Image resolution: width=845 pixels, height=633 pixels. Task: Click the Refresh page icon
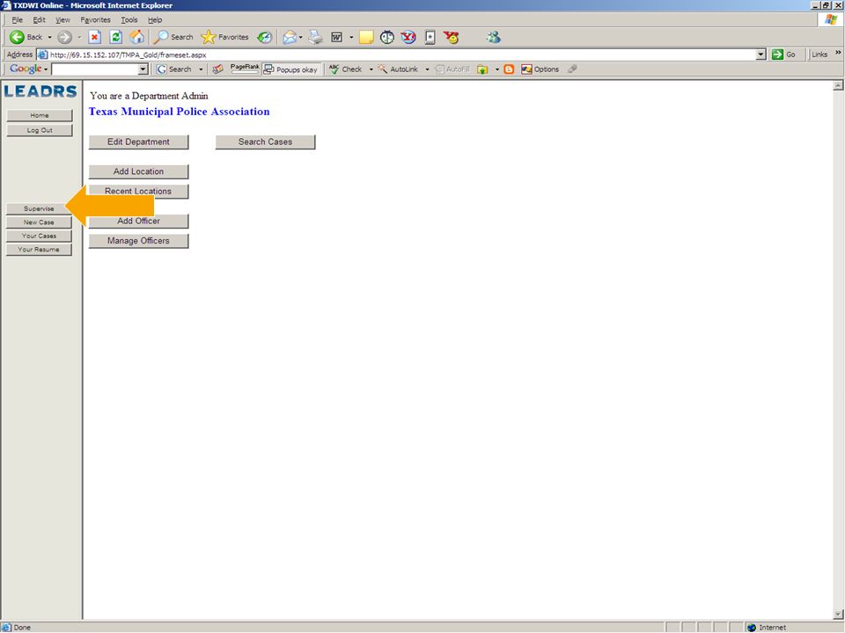point(116,37)
